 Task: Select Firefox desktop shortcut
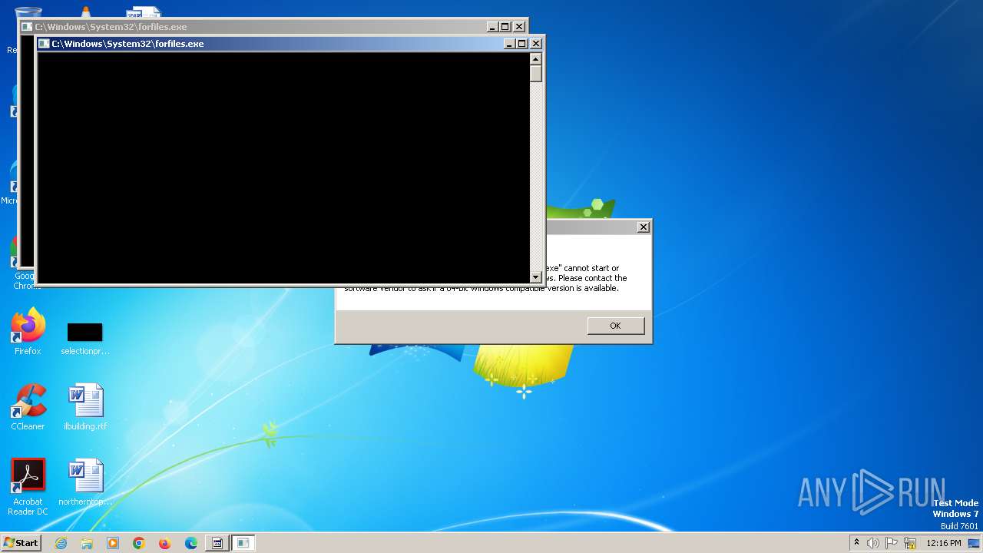point(28,333)
